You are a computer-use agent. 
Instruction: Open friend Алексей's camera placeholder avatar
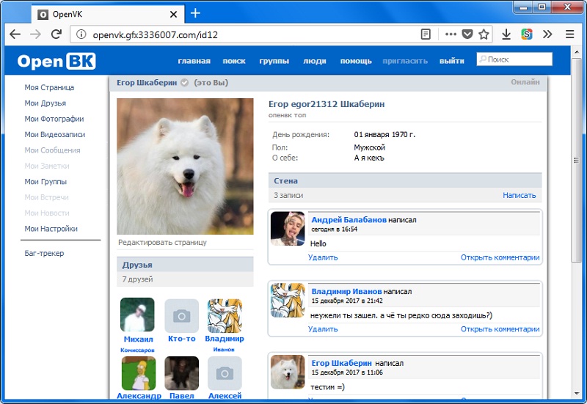[x=225, y=373]
